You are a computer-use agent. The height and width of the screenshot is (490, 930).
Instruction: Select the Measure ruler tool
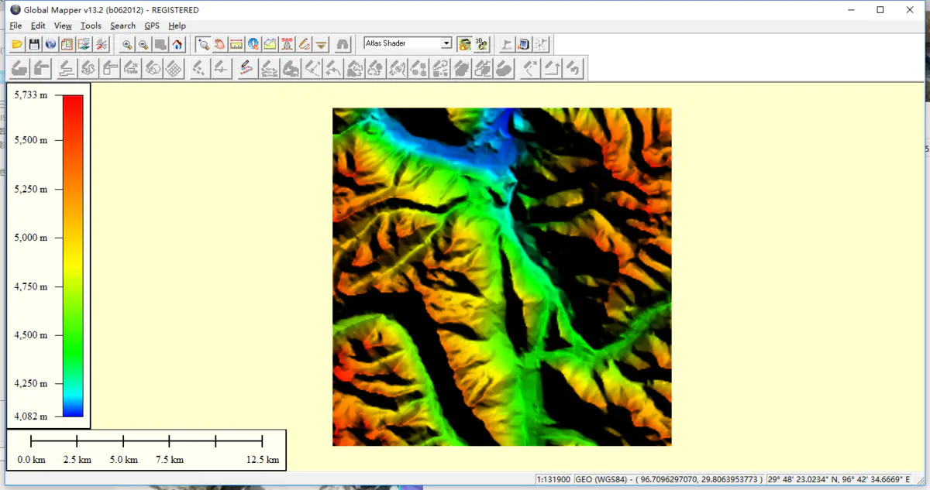236,44
